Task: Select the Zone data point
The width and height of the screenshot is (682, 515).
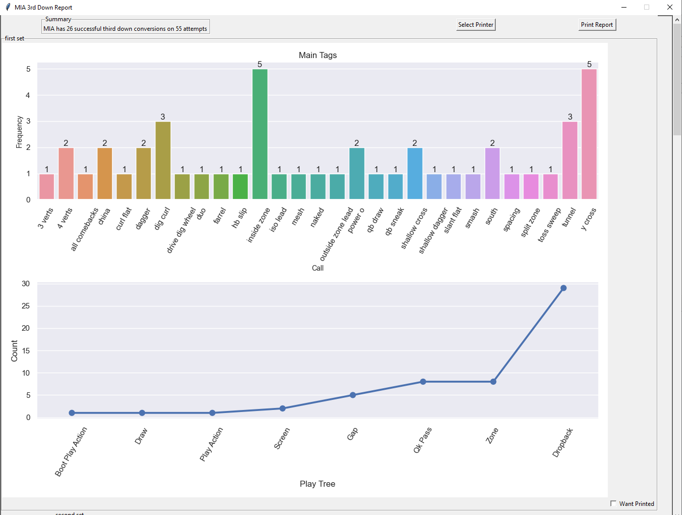Action: (x=492, y=382)
